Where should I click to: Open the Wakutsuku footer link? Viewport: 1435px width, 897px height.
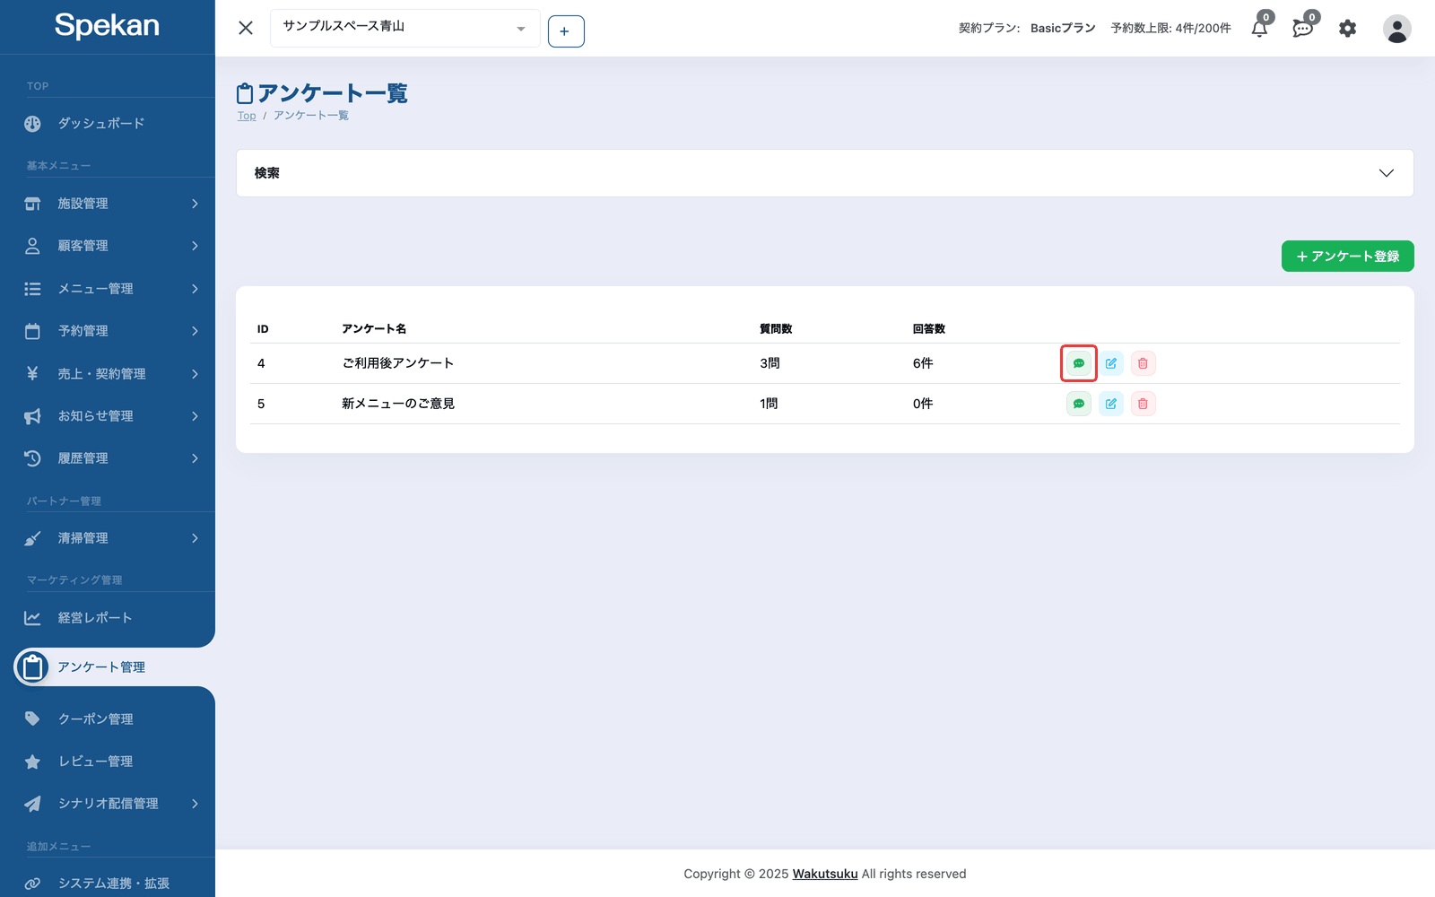825,874
